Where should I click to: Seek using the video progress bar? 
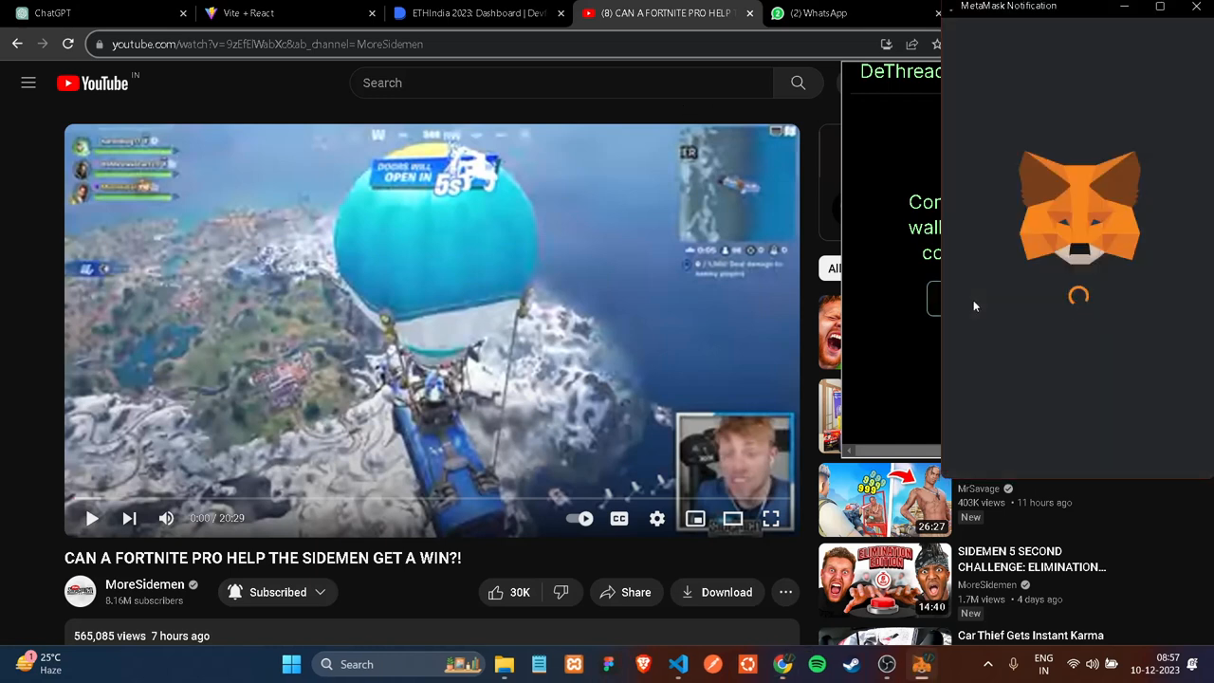pos(432,499)
